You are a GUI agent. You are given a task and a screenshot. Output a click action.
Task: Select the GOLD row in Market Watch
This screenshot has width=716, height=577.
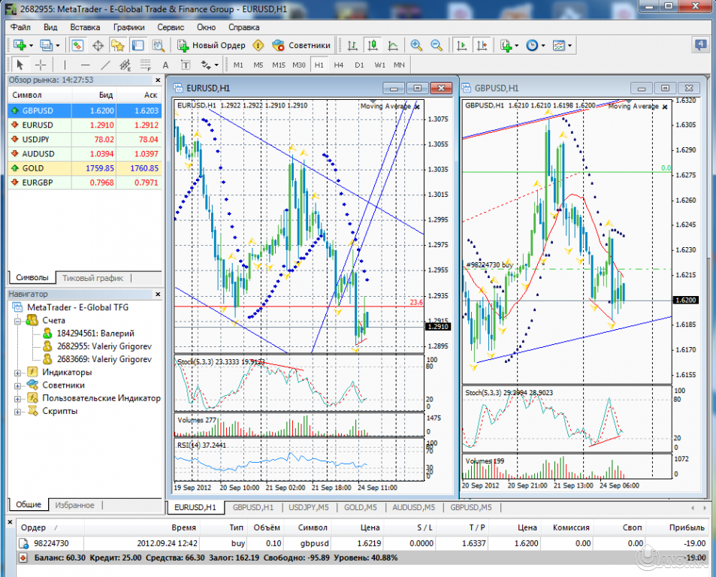(x=45, y=169)
